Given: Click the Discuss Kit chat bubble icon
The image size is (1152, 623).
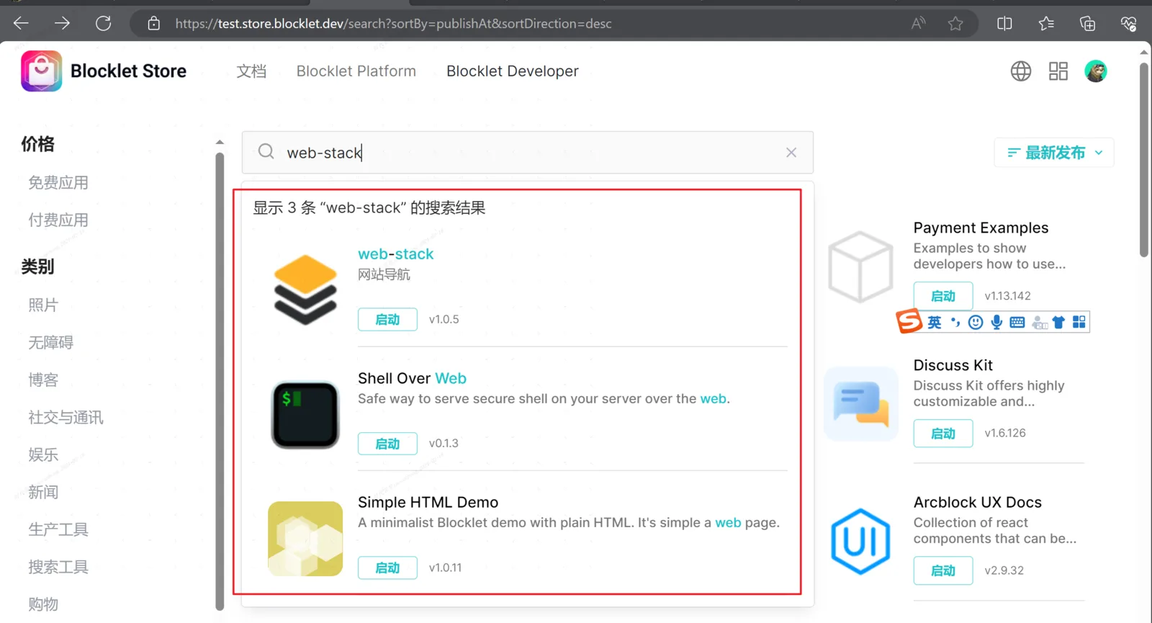Looking at the screenshot, I should pyautogui.click(x=861, y=403).
